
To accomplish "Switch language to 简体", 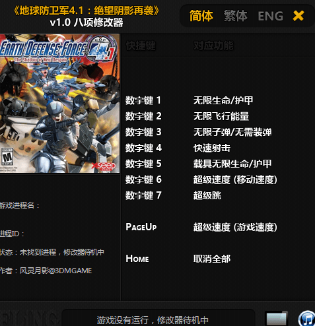I will (201, 16).
